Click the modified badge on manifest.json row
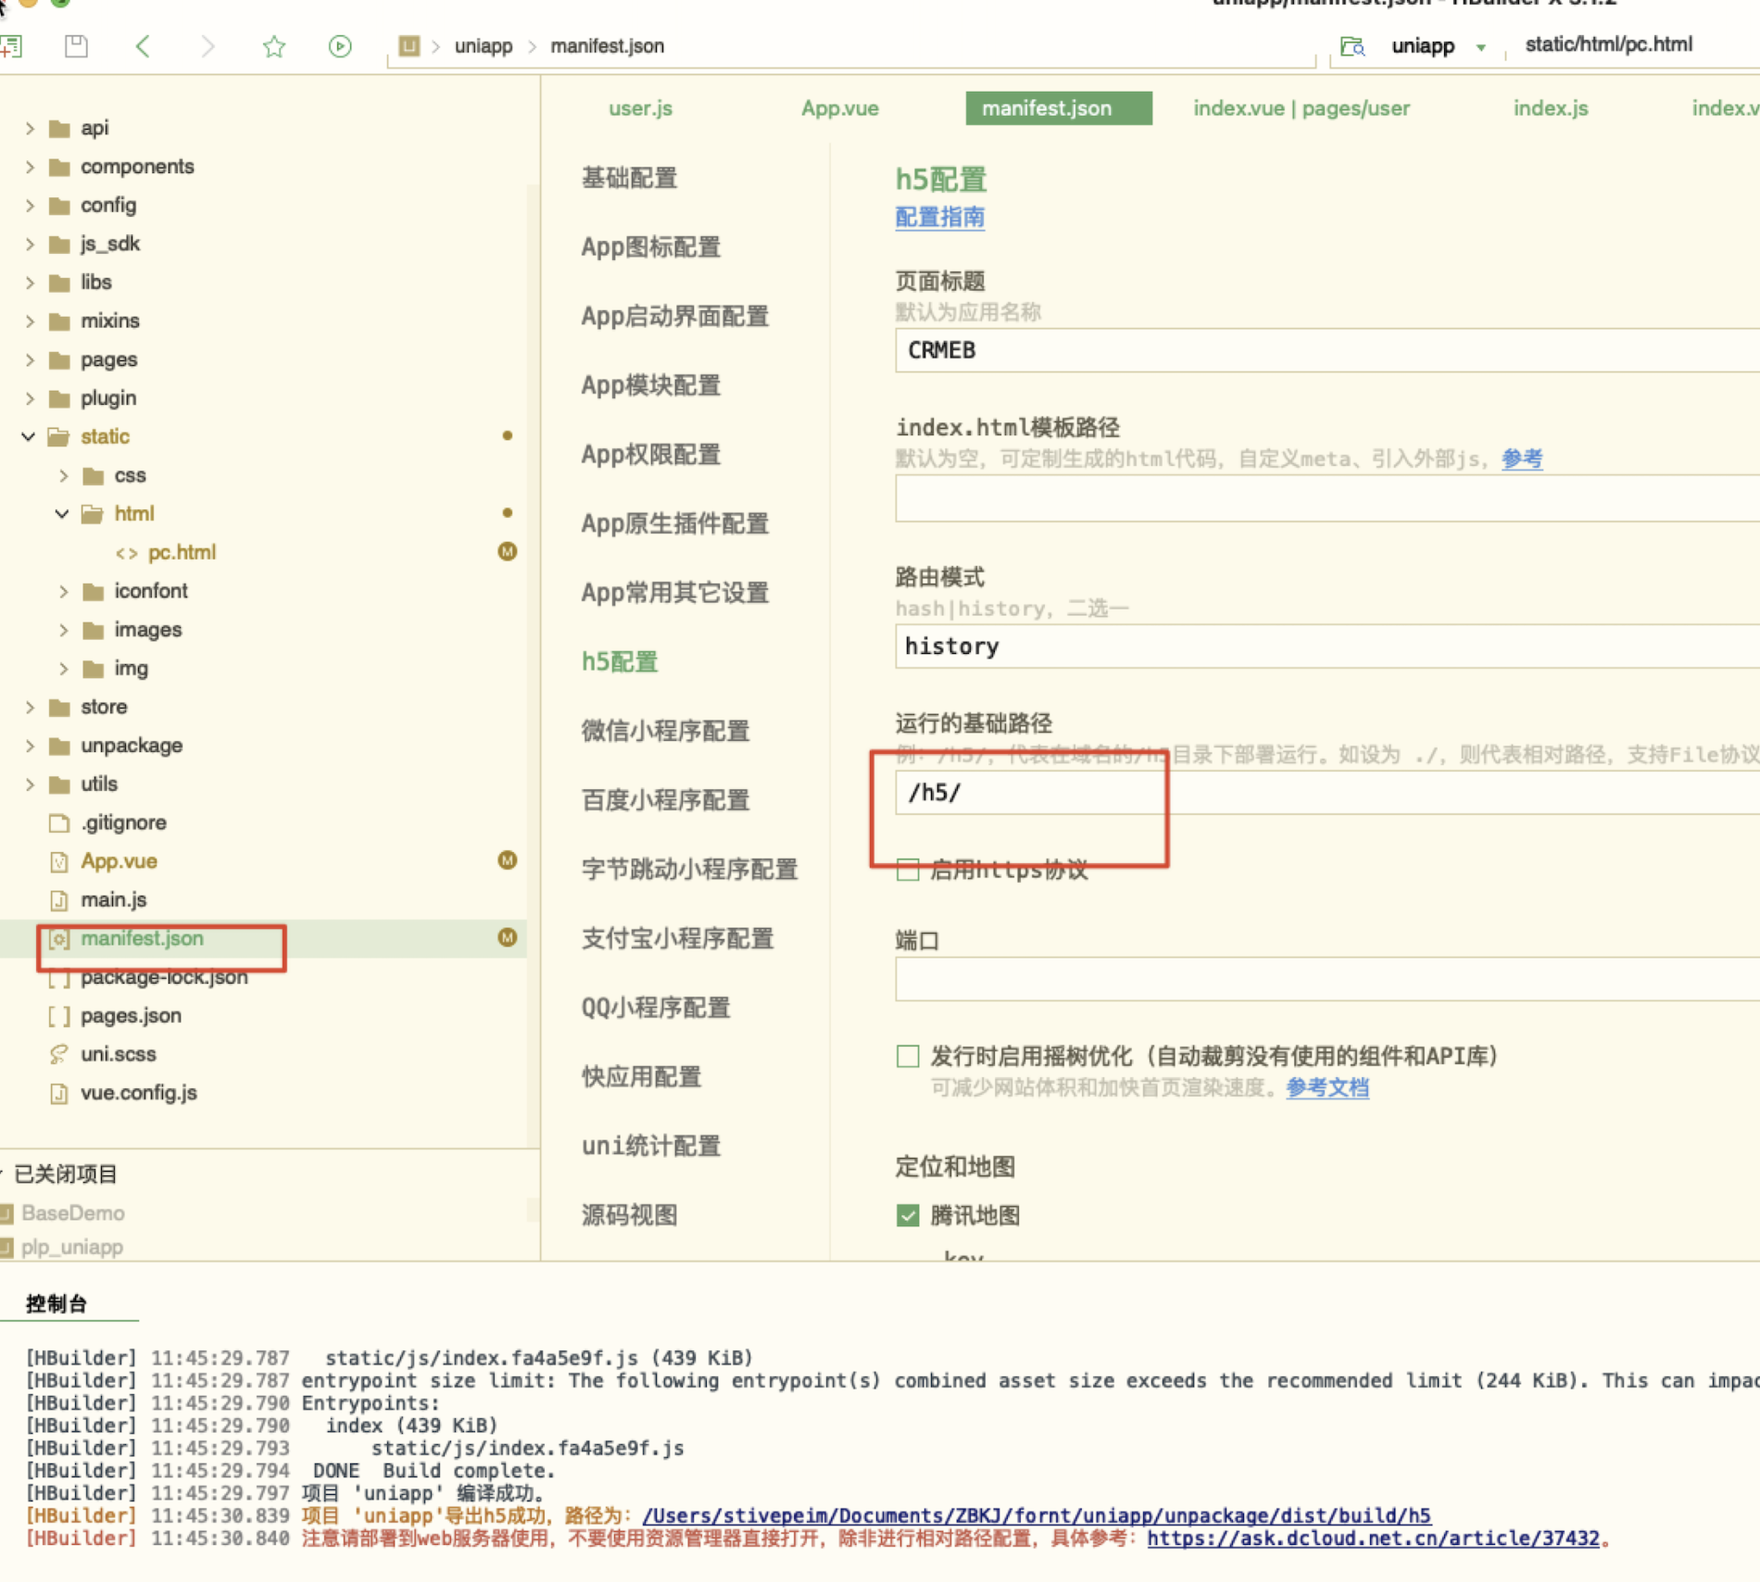The width and height of the screenshot is (1760, 1582). 508,937
